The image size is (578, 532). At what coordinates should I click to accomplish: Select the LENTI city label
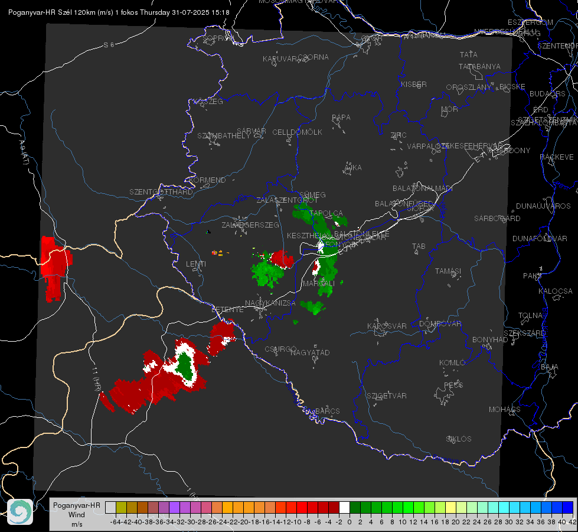pyautogui.click(x=196, y=264)
